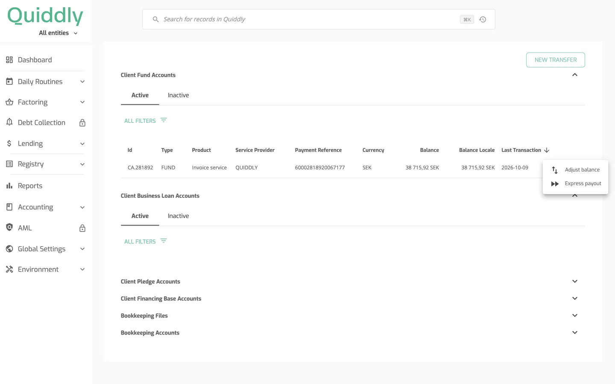Viewport: 615px width, 384px height.
Task: Open search history clock icon
Action: click(483, 19)
